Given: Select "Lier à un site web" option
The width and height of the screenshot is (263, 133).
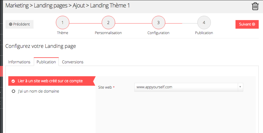Looking at the screenshot, I should point(50,81).
